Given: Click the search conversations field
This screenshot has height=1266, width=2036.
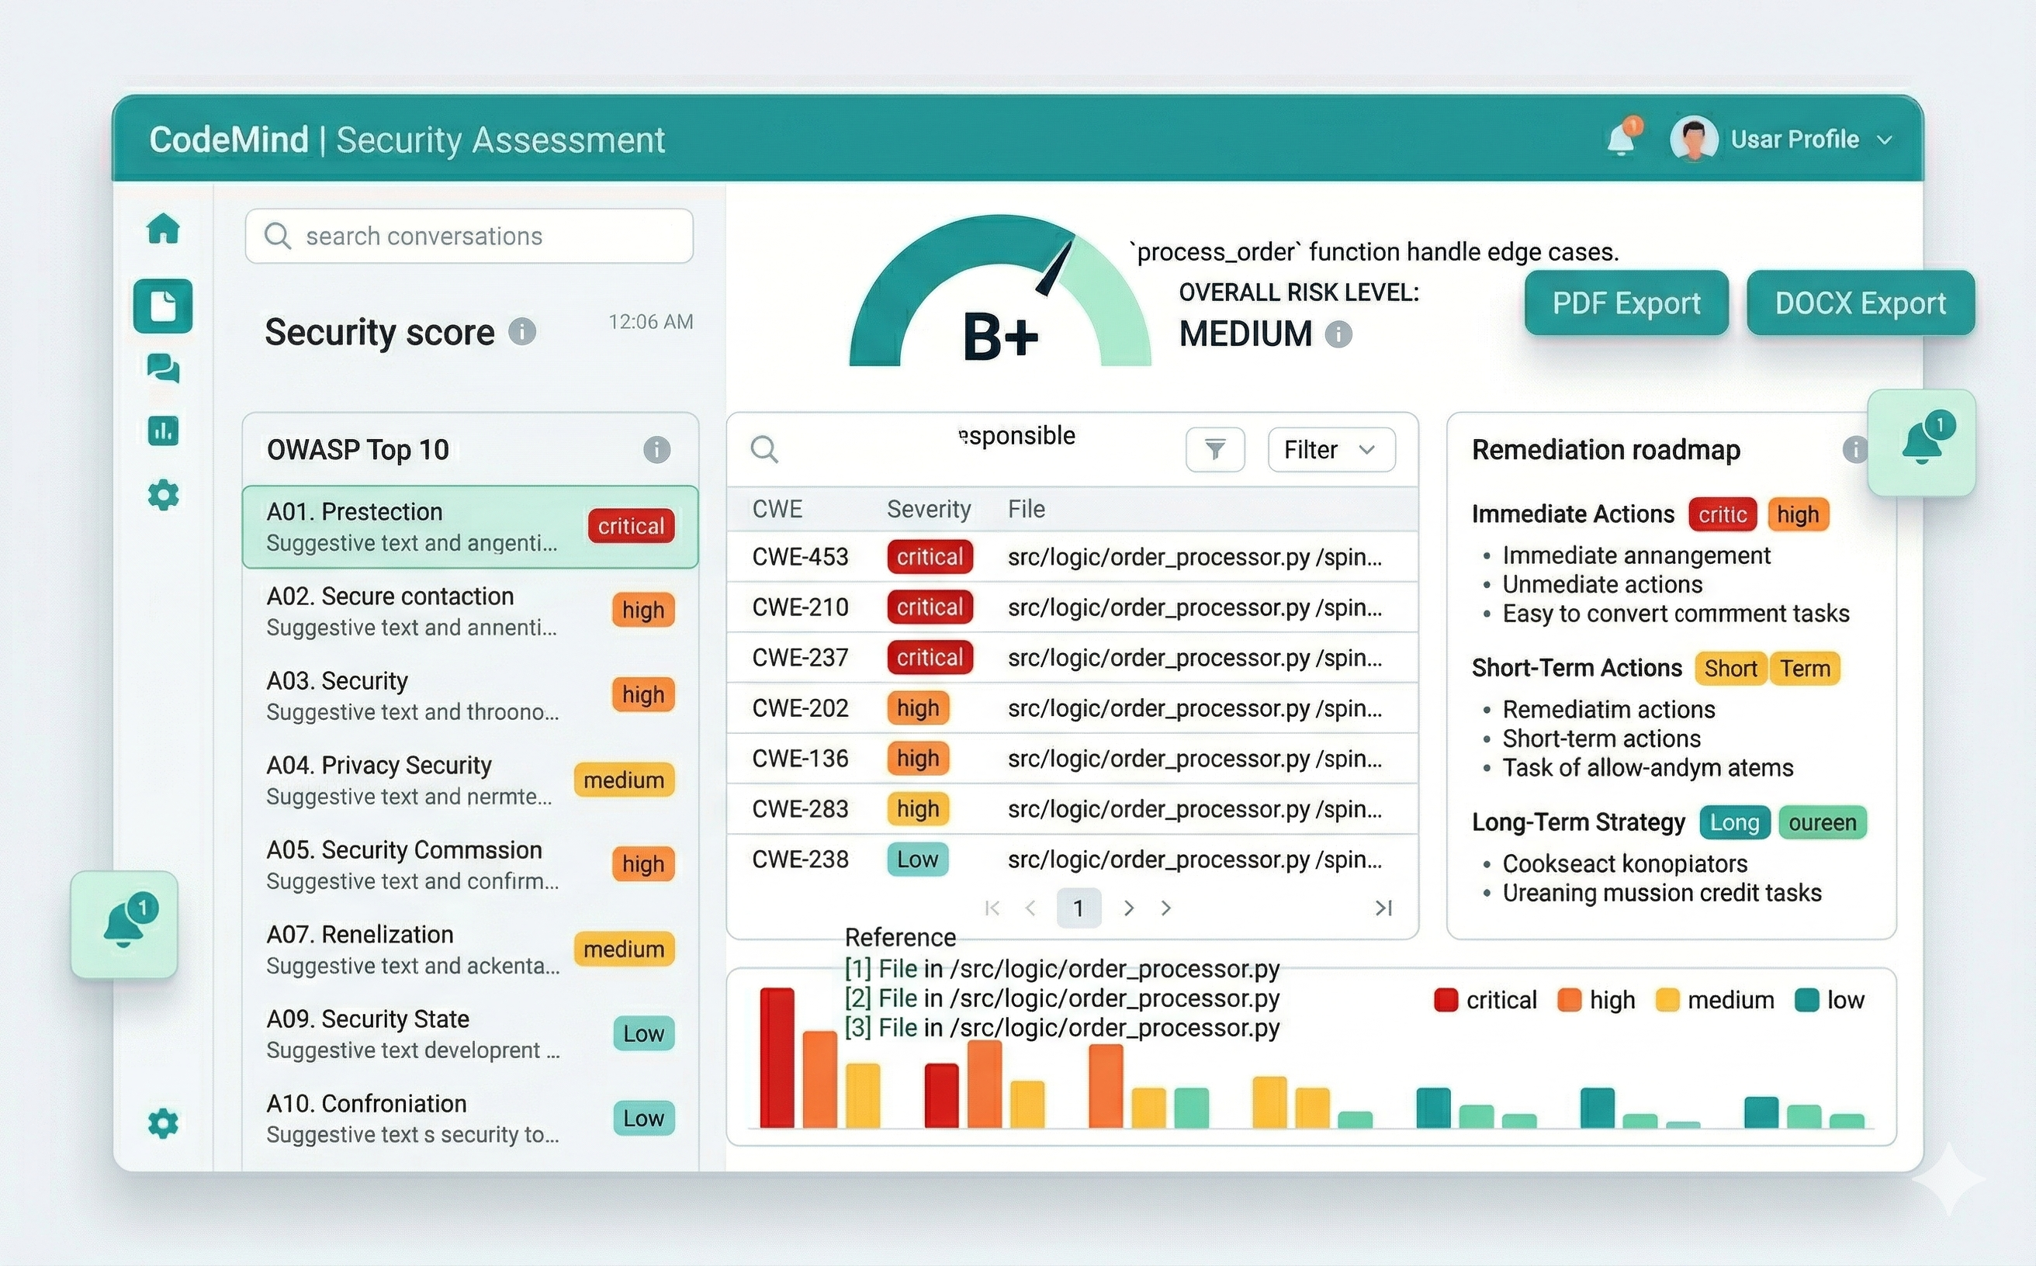Looking at the screenshot, I should 469,236.
